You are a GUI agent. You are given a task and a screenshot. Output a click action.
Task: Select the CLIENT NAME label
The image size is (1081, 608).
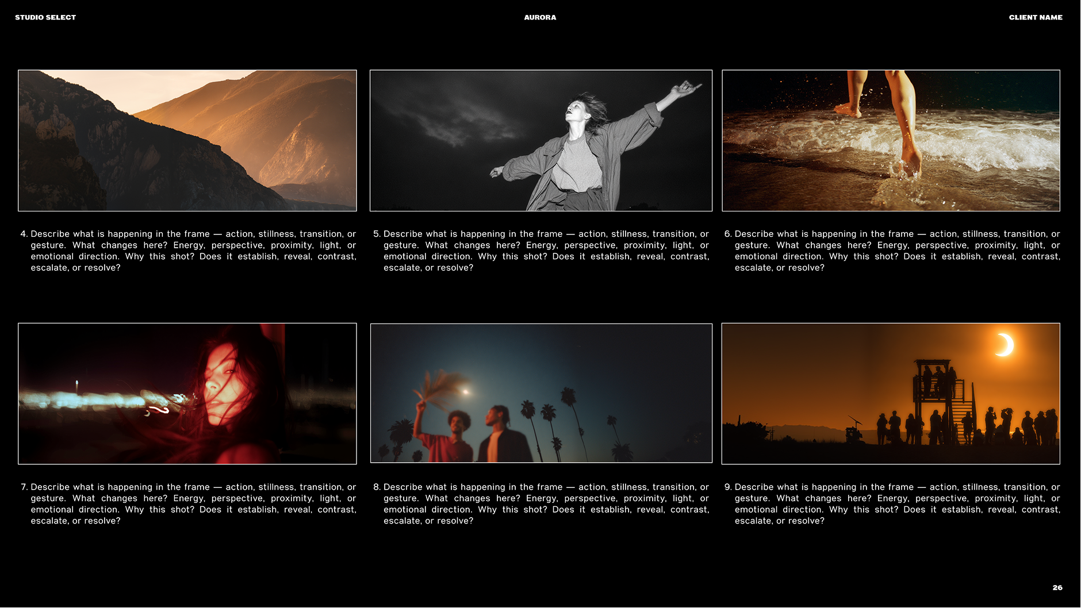click(x=1035, y=17)
